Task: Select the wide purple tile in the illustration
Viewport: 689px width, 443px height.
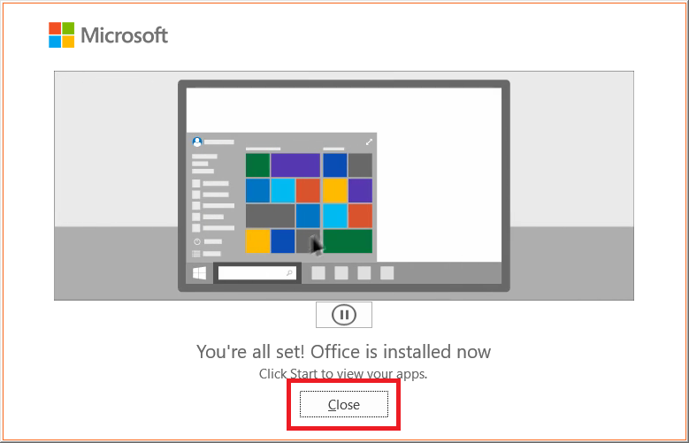Action: [295, 165]
